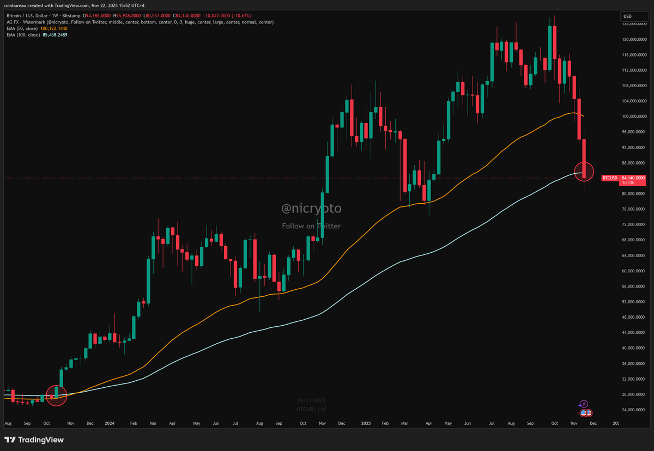Click the 24,000.0000 price axis label
The image size is (654, 451).
click(634, 410)
